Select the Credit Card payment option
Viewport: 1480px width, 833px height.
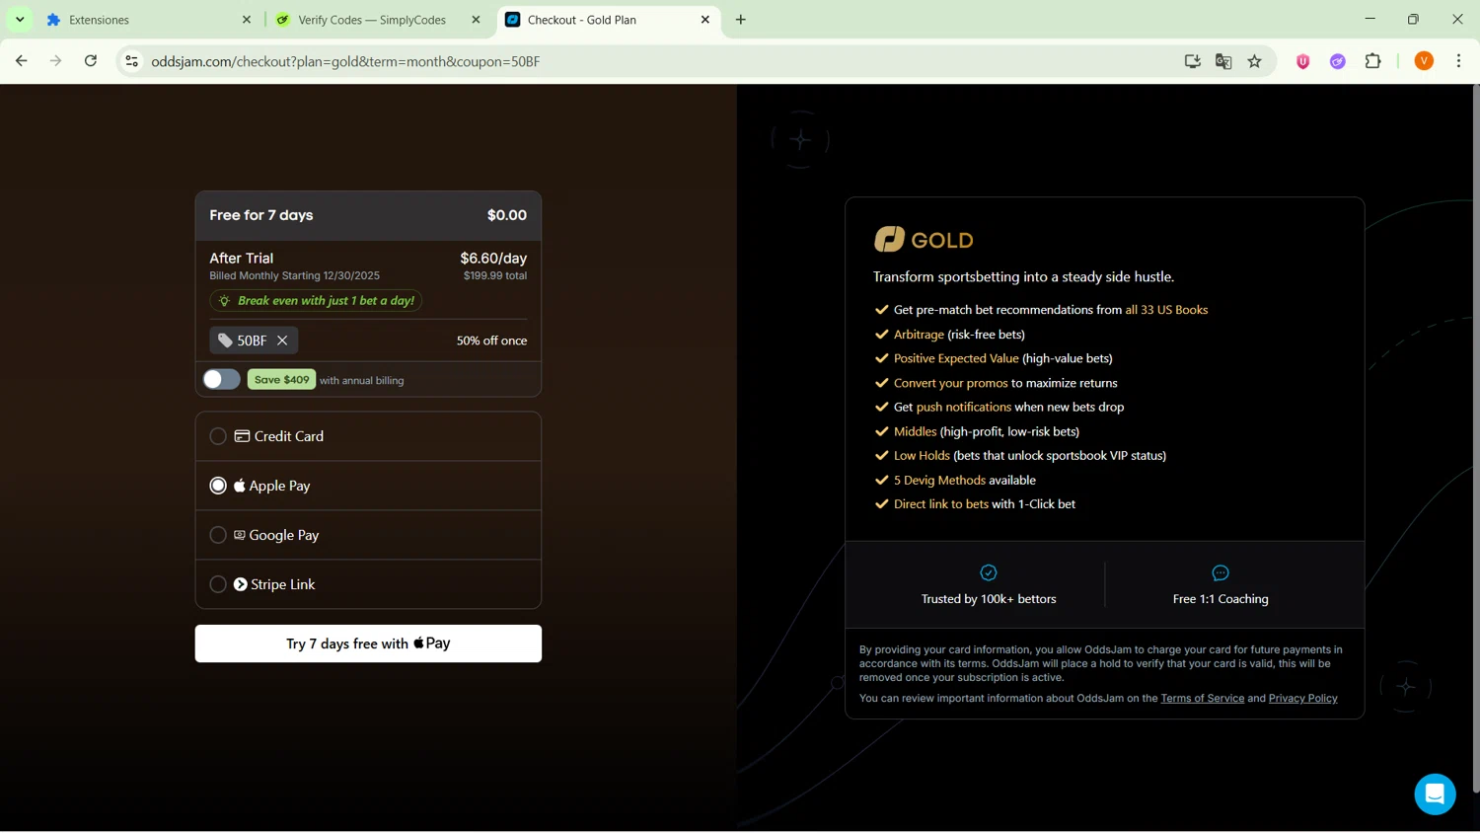click(x=368, y=436)
